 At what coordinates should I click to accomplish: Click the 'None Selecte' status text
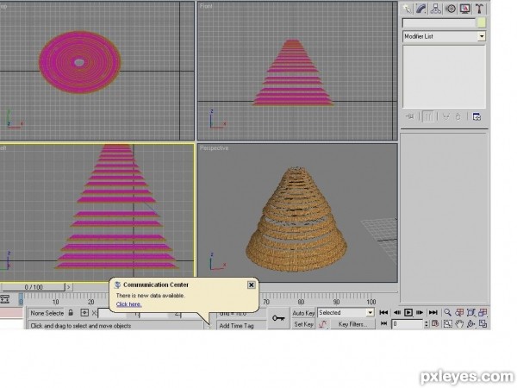(x=47, y=313)
